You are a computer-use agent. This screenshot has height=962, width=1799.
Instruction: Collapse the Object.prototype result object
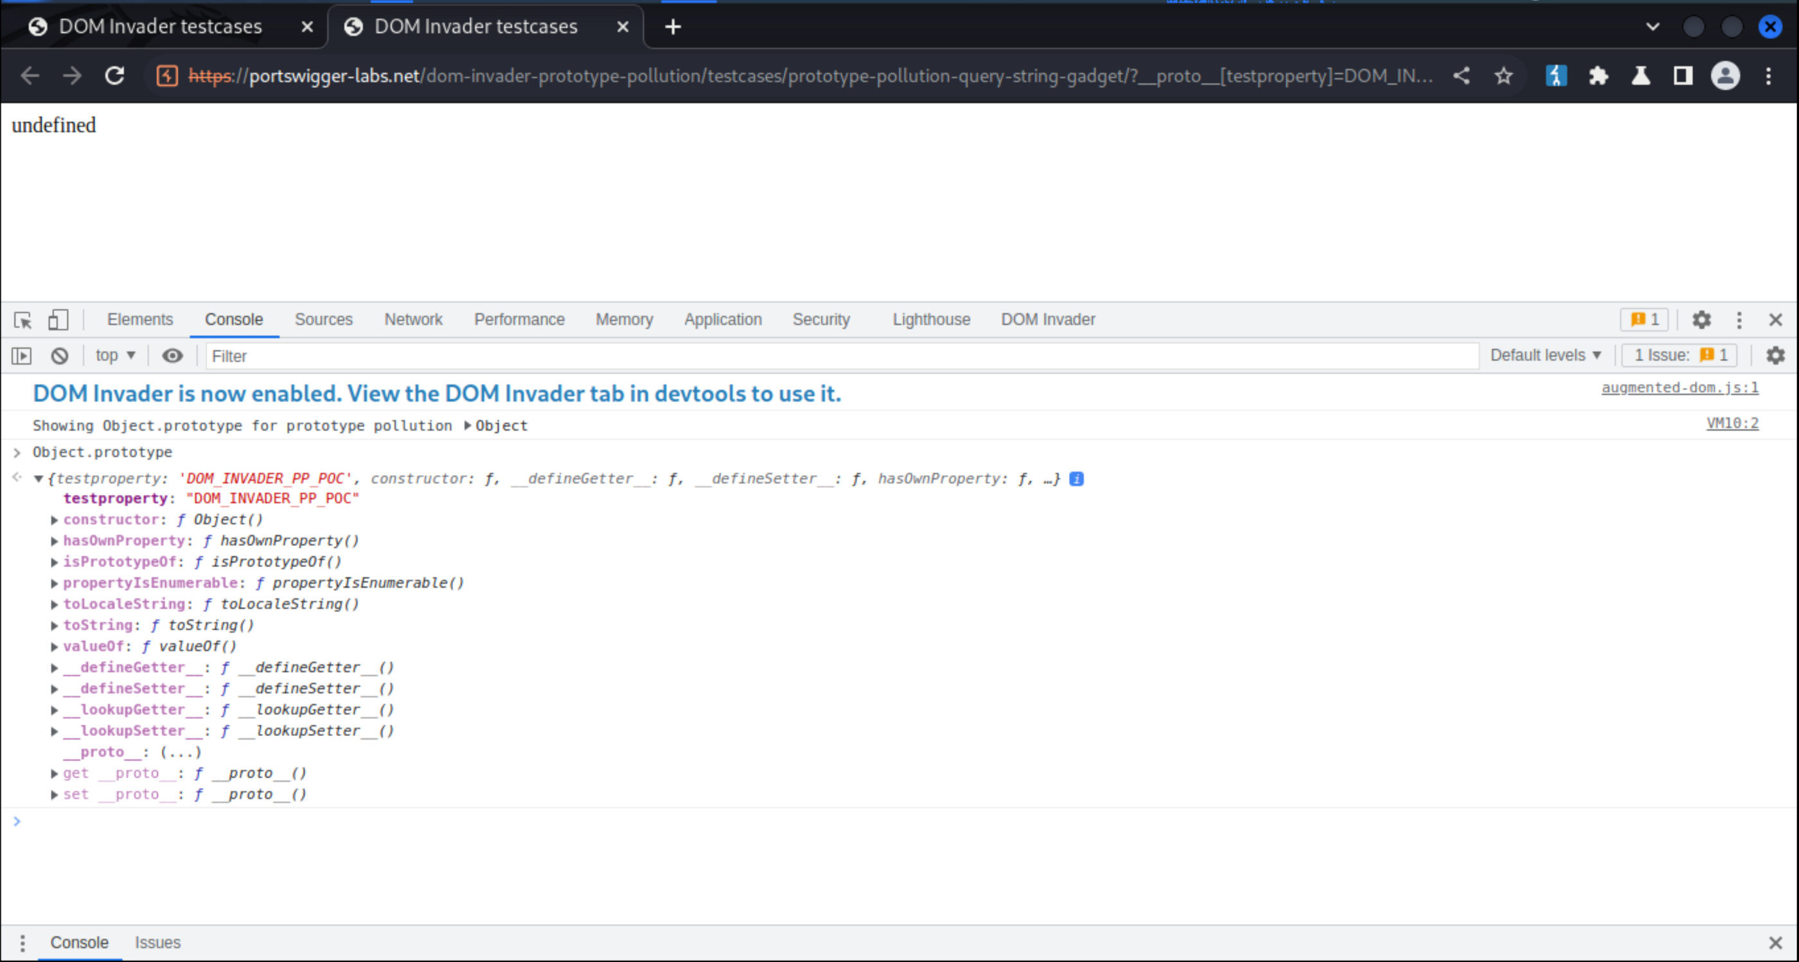point(39,479)
